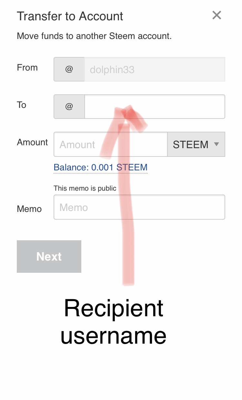The height and width of the screenshot is (400, 242).
Task: Focus the Memo text field
Action: coord(139,207)
